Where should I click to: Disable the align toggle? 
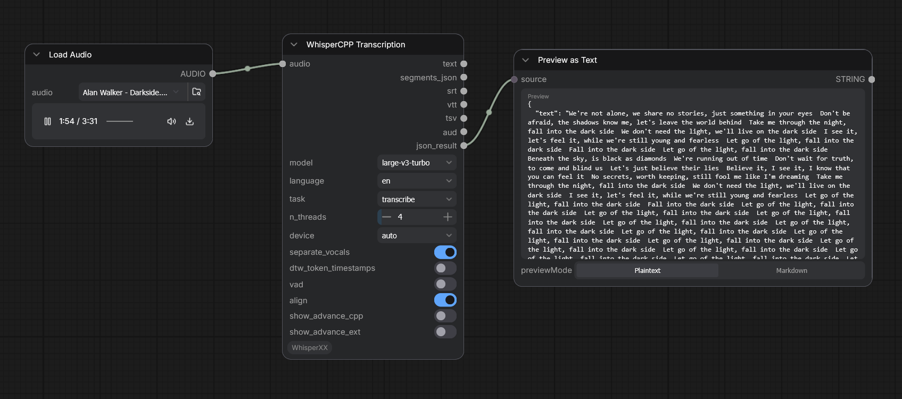[445, 300]
